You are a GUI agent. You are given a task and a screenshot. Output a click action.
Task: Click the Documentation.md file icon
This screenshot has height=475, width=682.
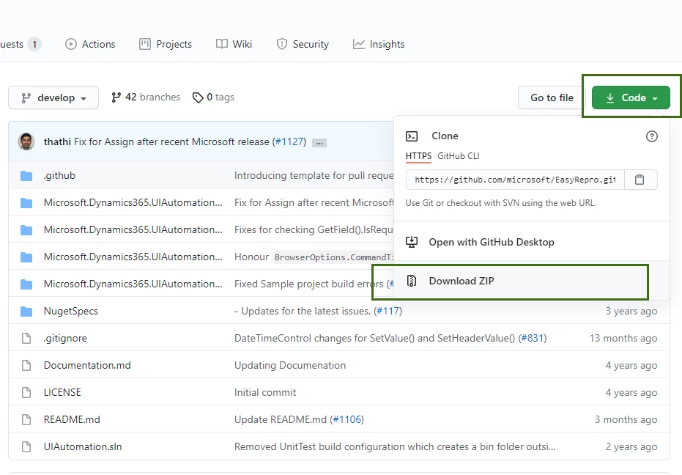26,365
